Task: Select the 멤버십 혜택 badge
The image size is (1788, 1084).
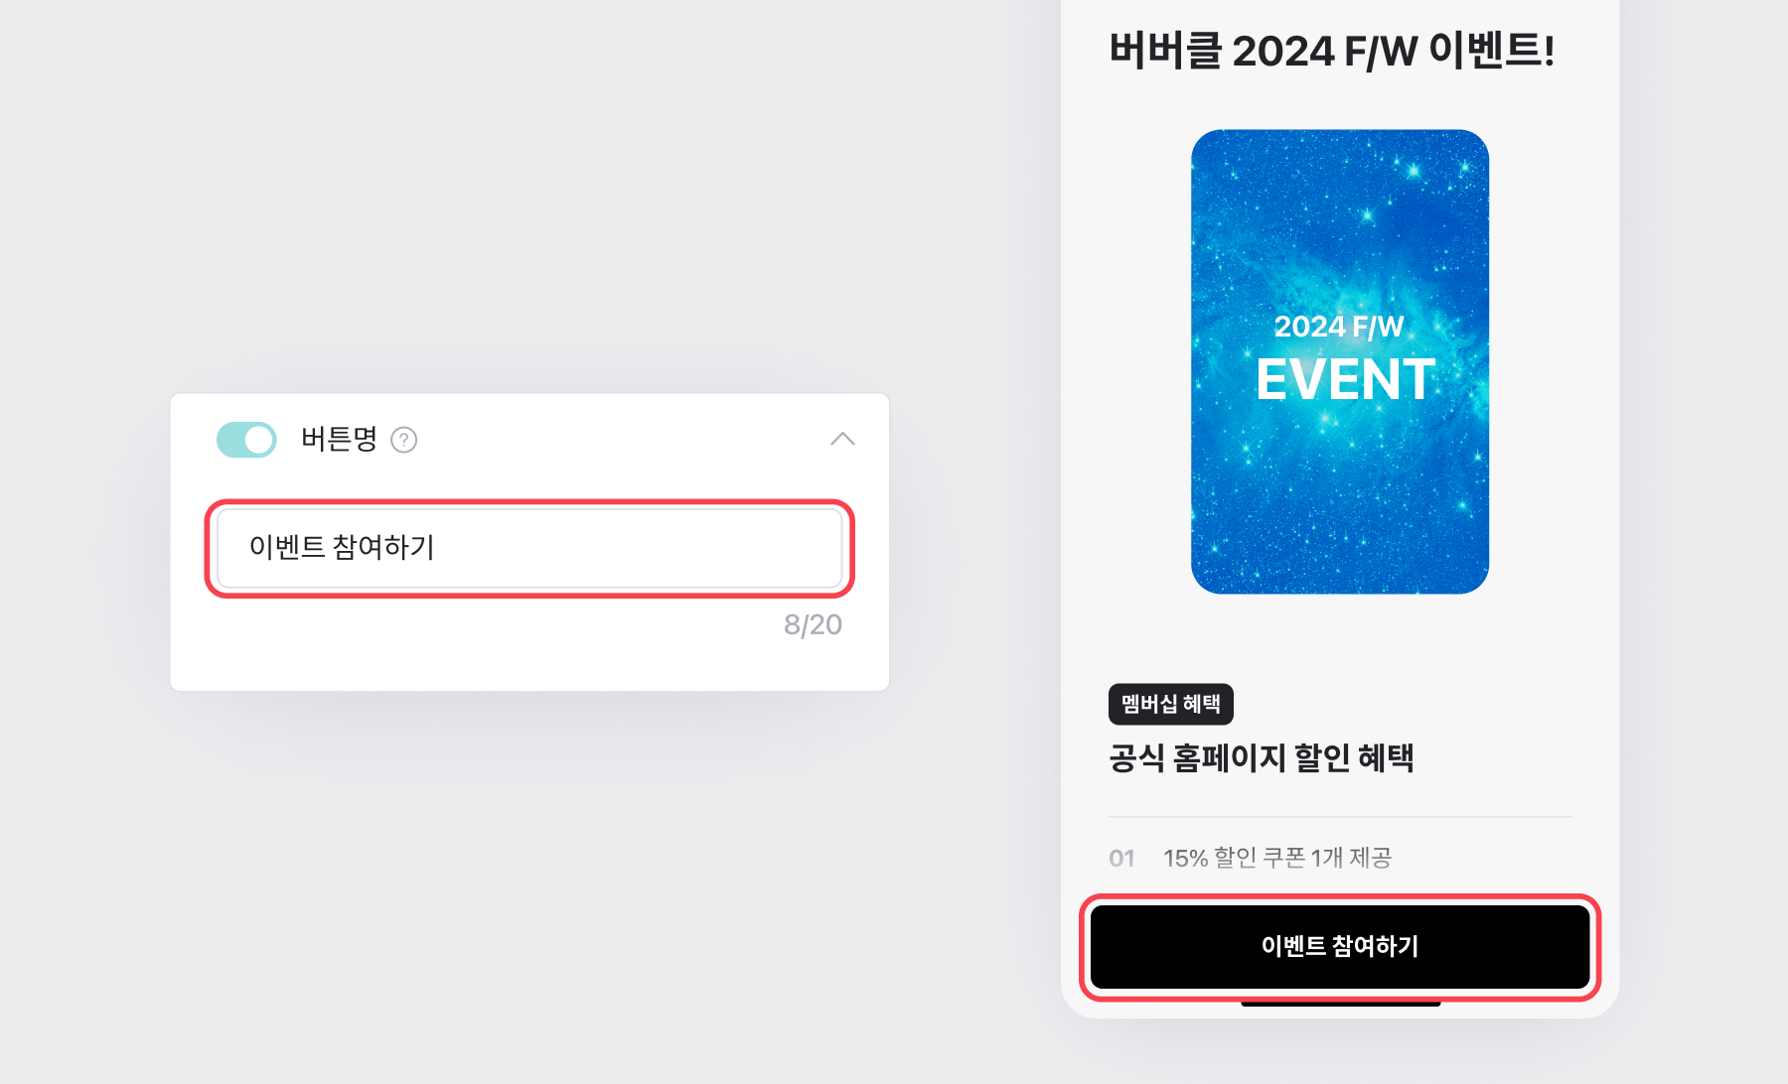Action: pyautogui.click(x=1170, y=704)
